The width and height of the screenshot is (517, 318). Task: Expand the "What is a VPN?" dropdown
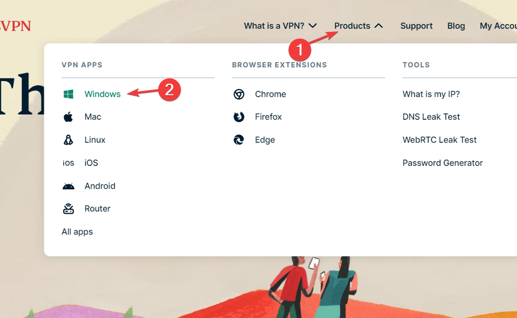(280, 26)
